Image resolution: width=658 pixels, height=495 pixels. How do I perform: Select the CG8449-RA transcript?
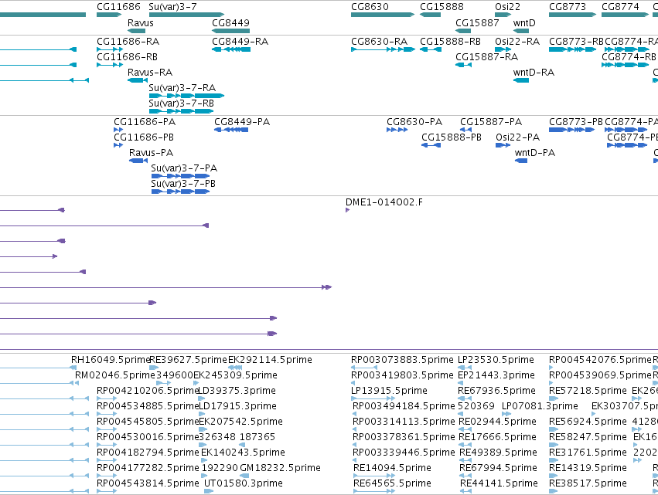pos(231,49)
